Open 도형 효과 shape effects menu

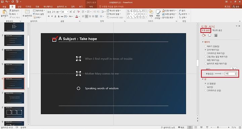(x=168, y=17)
